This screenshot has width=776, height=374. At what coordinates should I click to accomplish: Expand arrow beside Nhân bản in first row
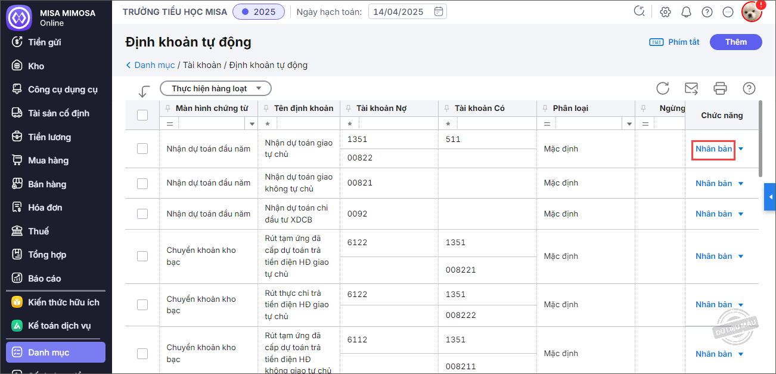[x=741, y=149]
